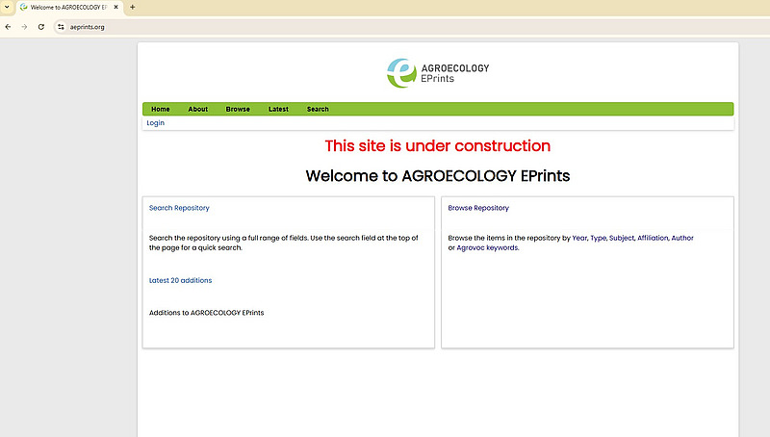Browse the repository by Affiliation

(x=652, y=238)
